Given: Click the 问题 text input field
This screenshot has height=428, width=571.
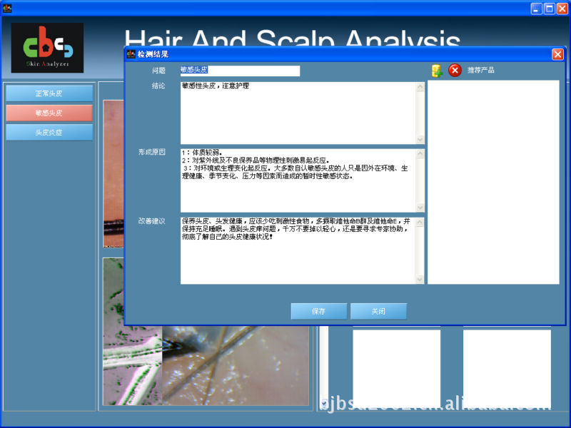Looking at the screenshot, I should [x=240, y=71].
